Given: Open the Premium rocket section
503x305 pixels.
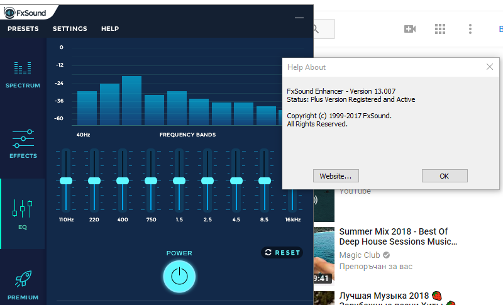Looking at the screenshot, I should [23, 285].
